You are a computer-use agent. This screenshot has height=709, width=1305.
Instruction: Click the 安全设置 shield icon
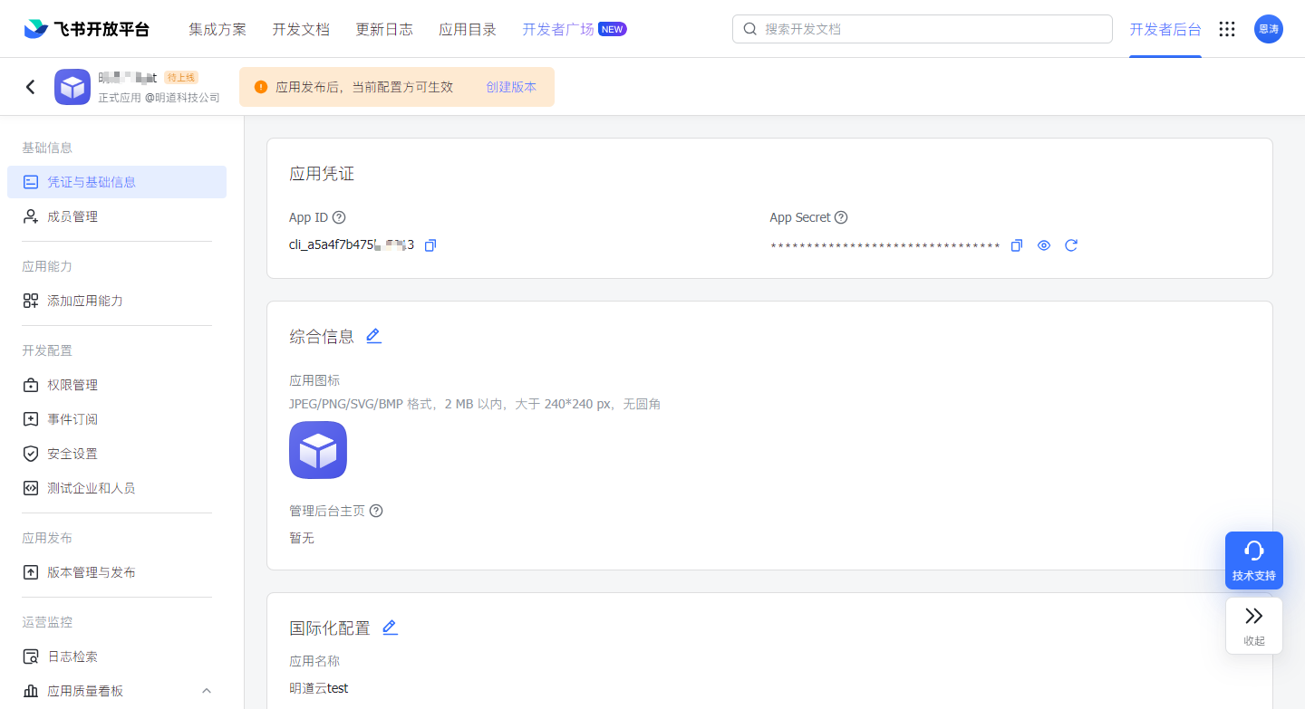pos(31,454)
